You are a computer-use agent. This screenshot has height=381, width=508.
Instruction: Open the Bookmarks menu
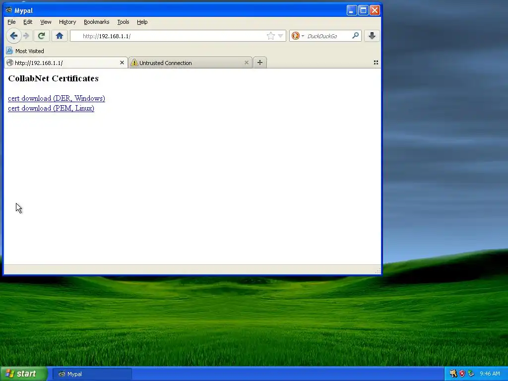(x=97, y=22)
